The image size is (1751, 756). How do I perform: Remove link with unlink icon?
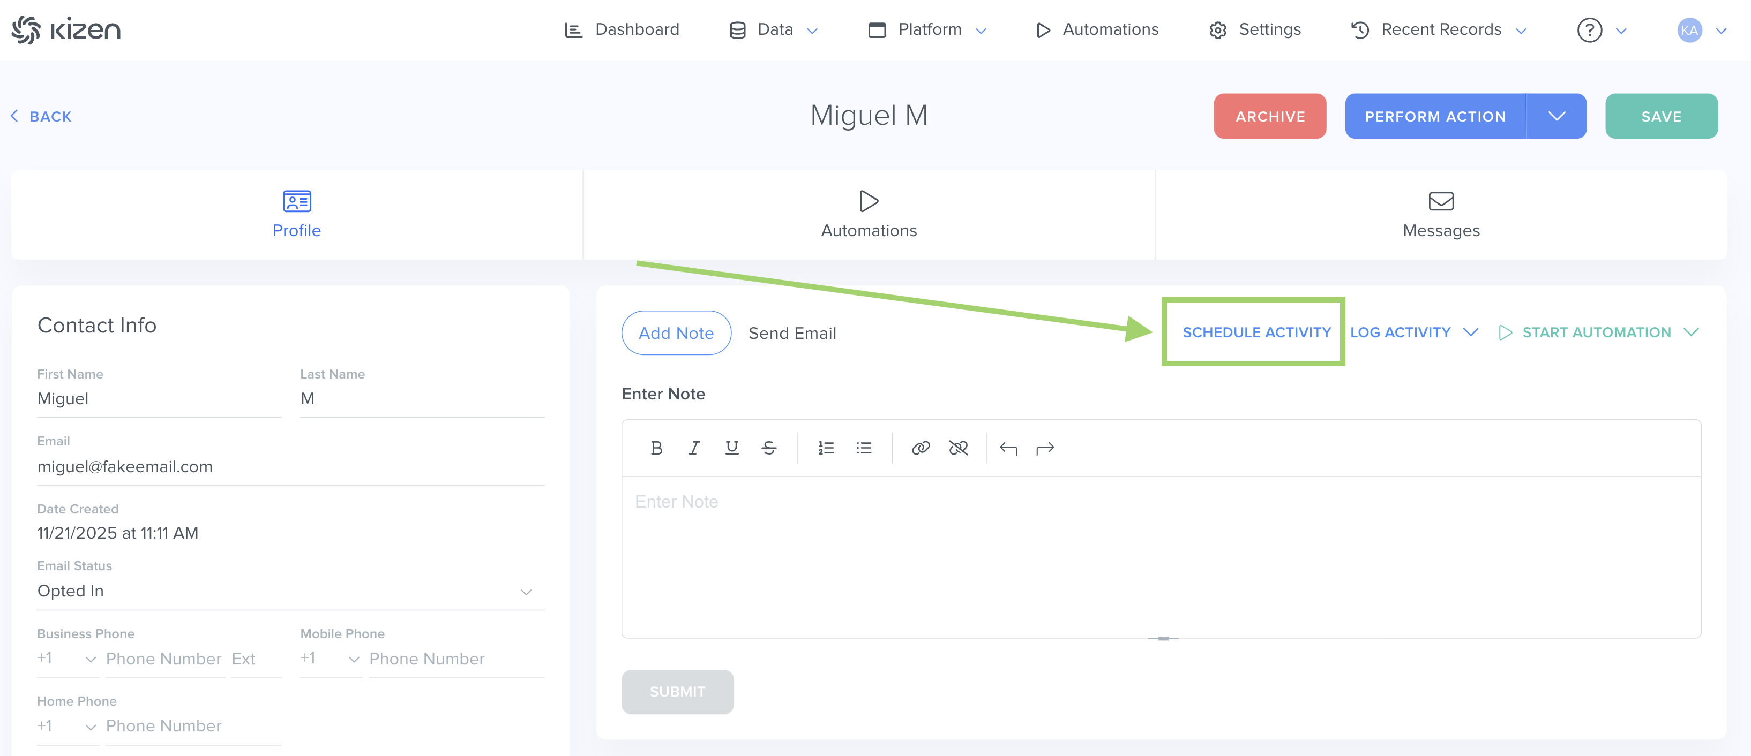[x=959, y=448]
